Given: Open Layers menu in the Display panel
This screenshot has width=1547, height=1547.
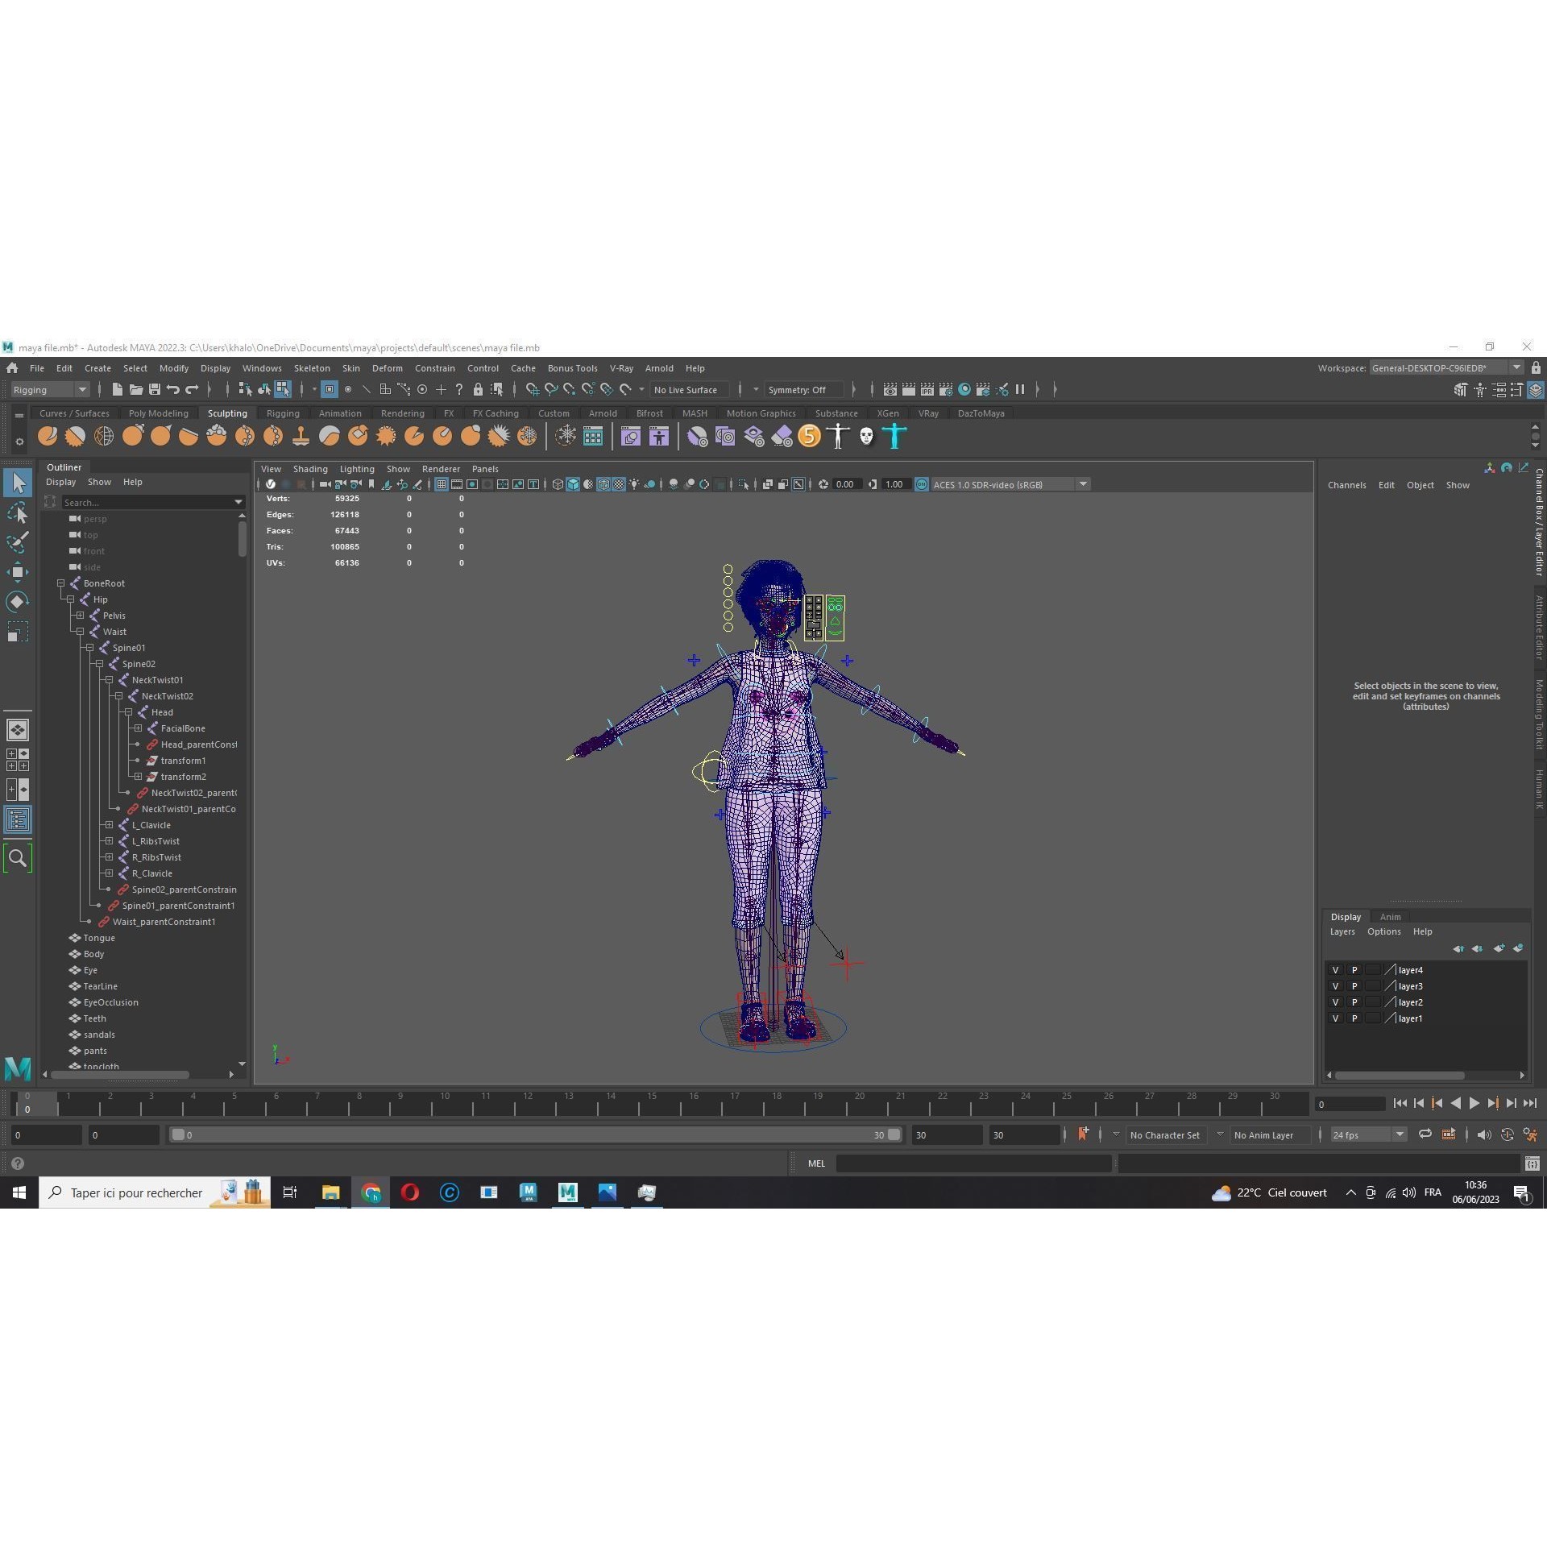Looking at the screenshot, I should [1342, 931].
